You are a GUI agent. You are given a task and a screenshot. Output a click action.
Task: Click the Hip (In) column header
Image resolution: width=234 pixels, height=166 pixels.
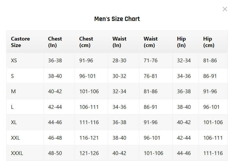click(181, 42)
